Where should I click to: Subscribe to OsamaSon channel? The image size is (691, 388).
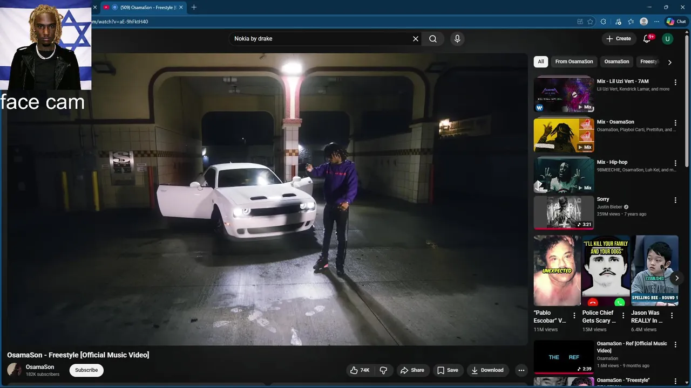tap(86, 370)
